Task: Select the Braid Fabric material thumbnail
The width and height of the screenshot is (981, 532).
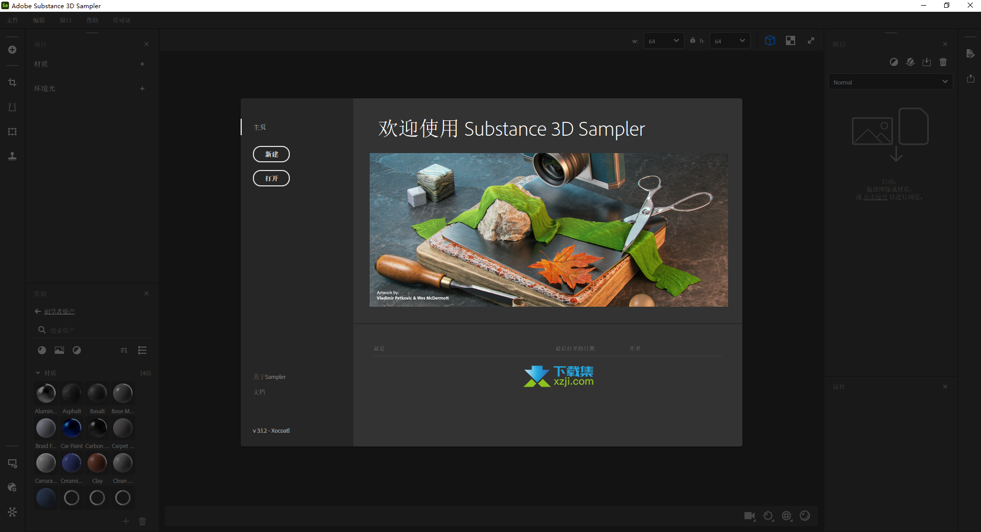Action: pyautogui.click(x=46, y=428)
